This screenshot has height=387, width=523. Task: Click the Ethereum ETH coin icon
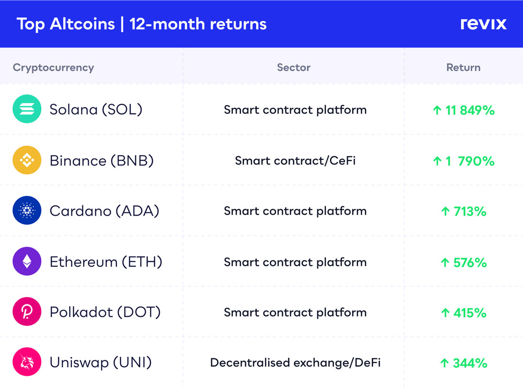click(x=27, y=262)
